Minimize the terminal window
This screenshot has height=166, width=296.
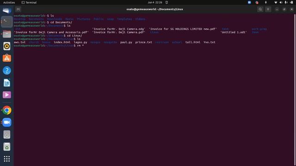click(277, 9)
